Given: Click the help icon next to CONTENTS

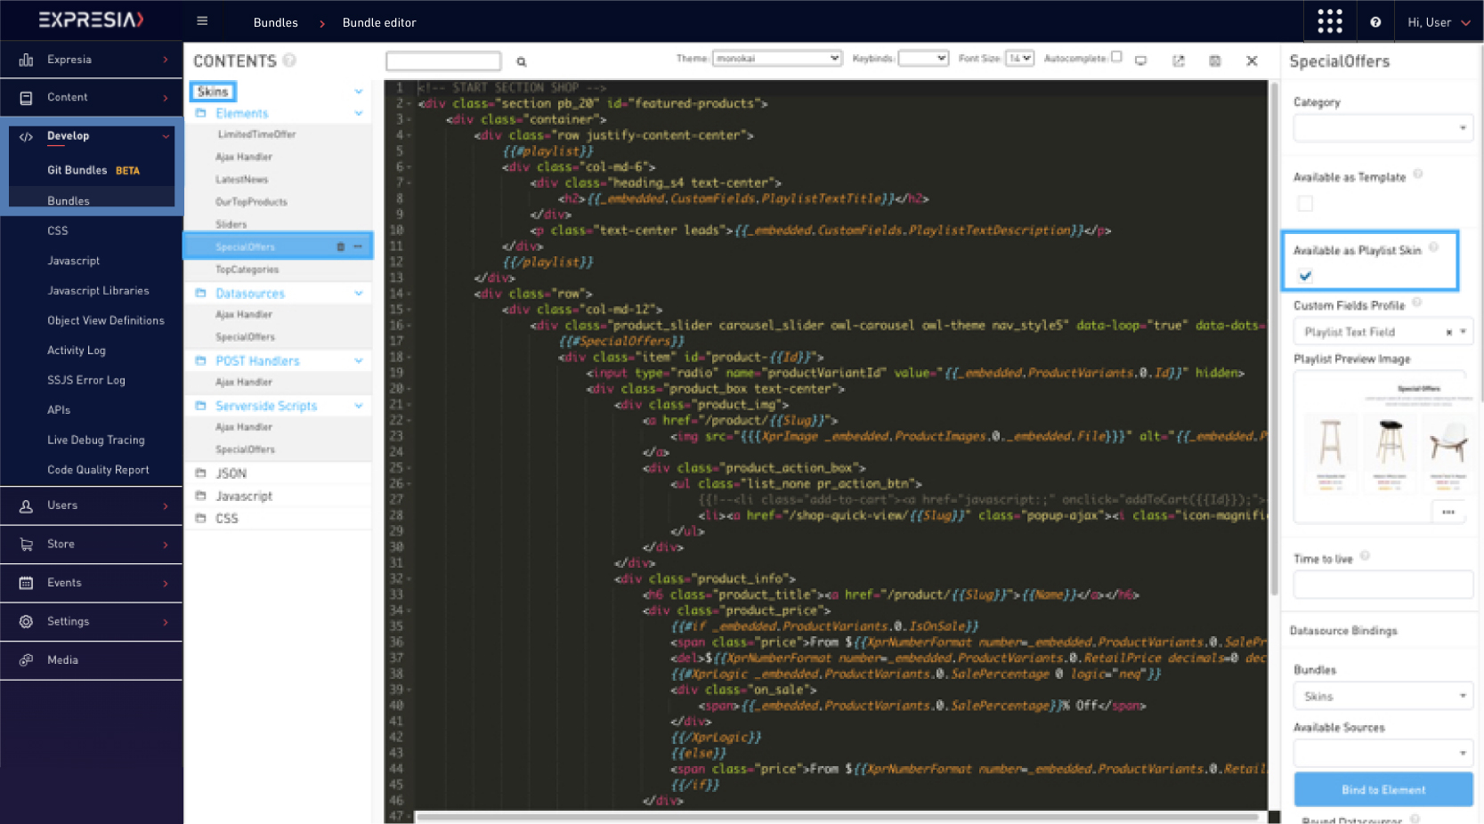Looking at the screenshot, I should (x=289, y=61).
